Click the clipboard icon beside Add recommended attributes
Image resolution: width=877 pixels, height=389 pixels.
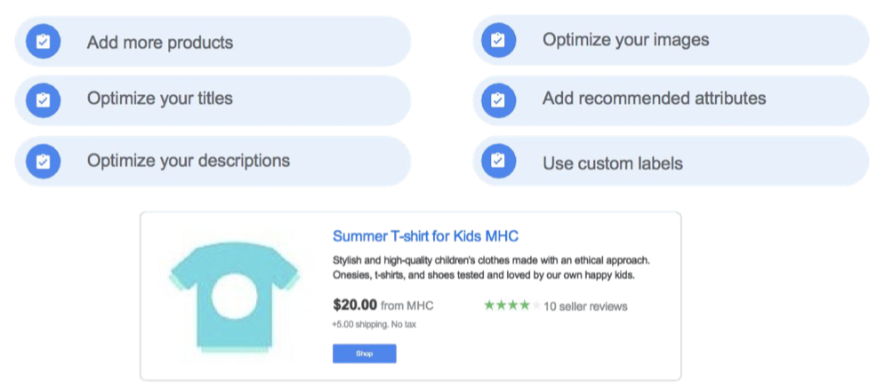click(x=498, y=99)
